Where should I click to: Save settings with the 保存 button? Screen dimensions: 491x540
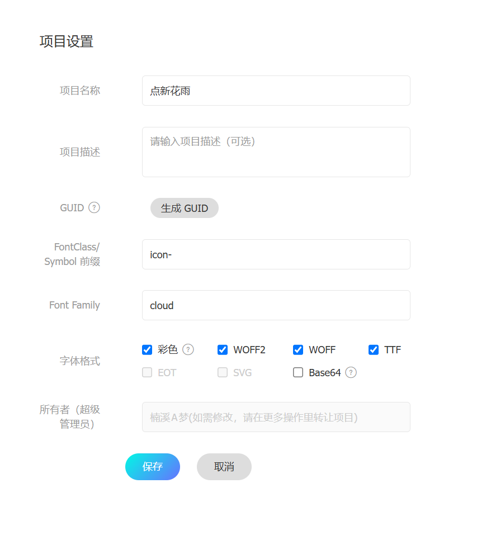coord(153,467)
